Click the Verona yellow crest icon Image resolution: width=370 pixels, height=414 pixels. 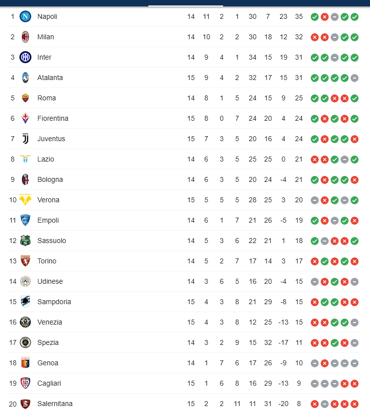point(25,200)
